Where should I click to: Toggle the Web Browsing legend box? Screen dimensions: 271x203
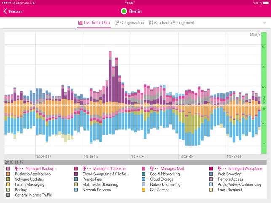point(211,174)
